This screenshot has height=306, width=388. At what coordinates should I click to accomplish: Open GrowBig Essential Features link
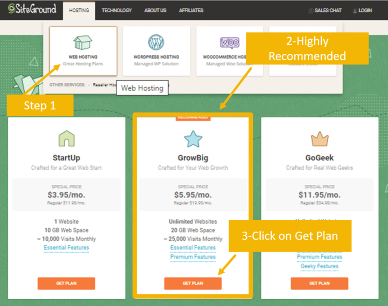point(193,247)
